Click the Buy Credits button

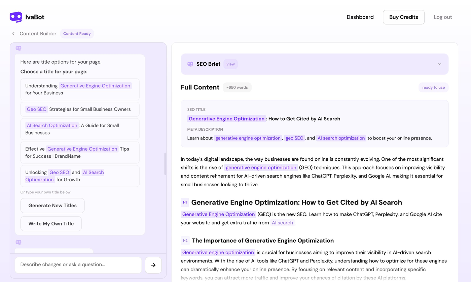click(x=404, y=17)
